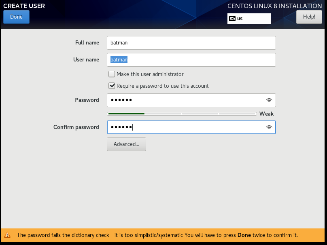
Task: Click the CREATE USER heading
Action: click(24, 6)
